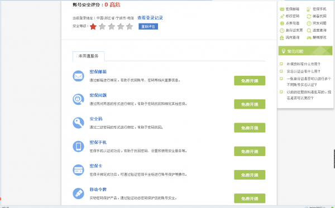Open the 查看登录记录 link
The width and height of the screenshot is (335, 208).
click(150, 18)
